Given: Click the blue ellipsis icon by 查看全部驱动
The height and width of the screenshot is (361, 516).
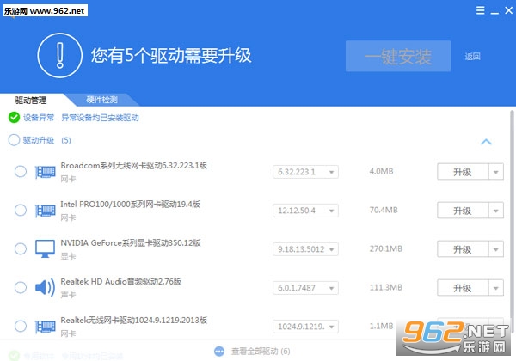Looking at the screenshot, I should [x=219, y=352].
